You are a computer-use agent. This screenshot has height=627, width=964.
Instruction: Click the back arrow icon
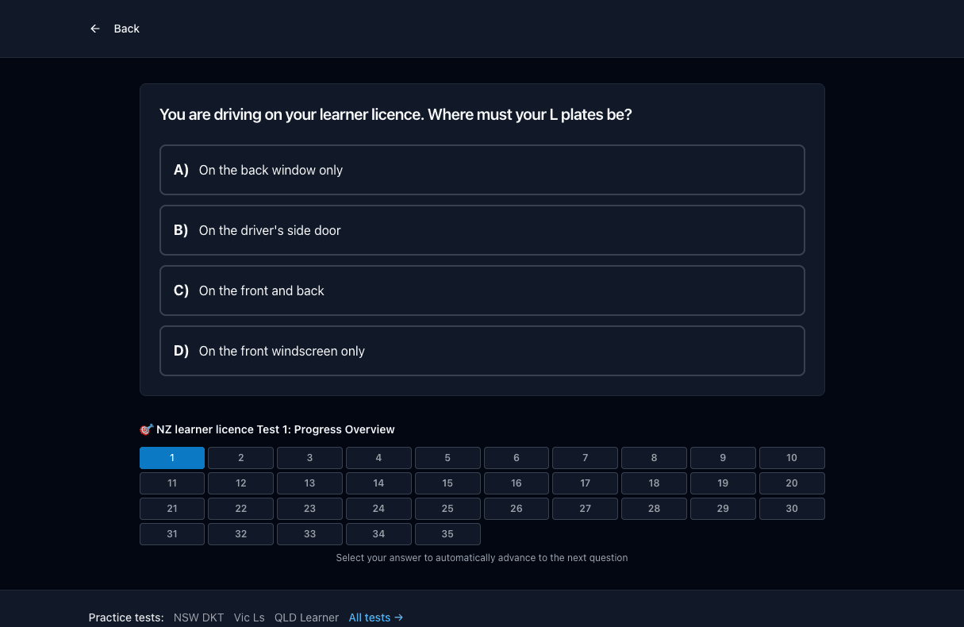95,29
